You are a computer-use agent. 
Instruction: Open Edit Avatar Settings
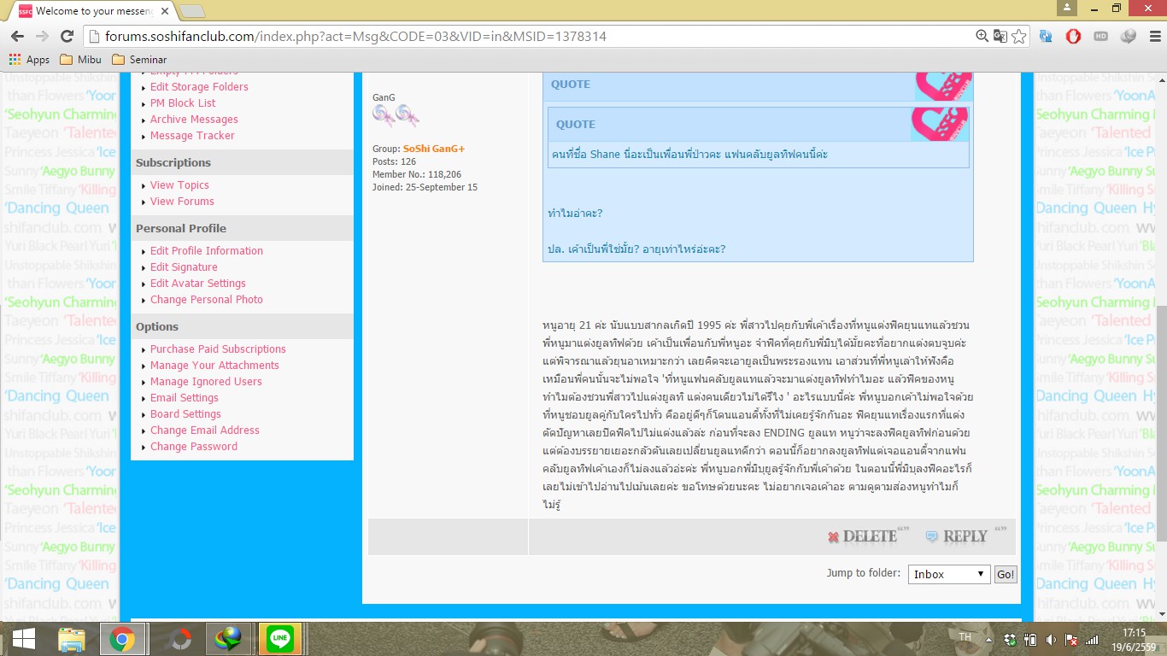click(x=198, y=284)
